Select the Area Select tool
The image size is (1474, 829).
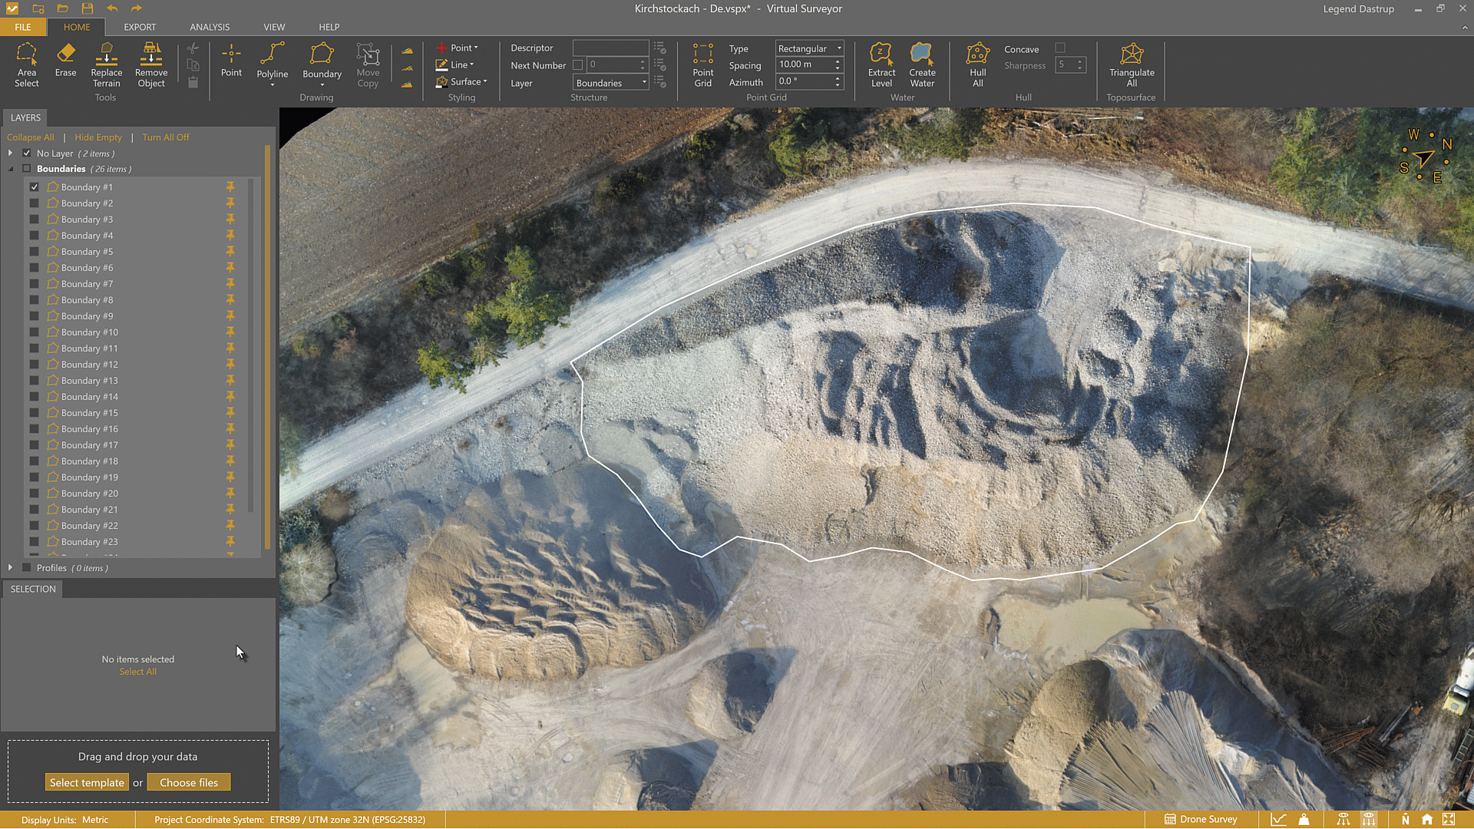point(27,65)
